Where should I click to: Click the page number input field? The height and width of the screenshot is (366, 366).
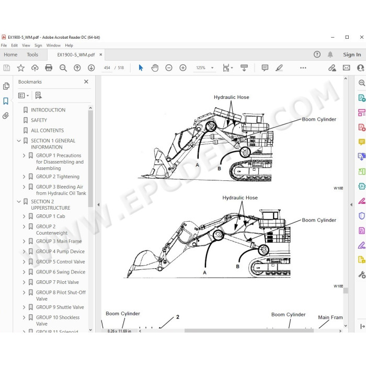[x=107, y=68]
